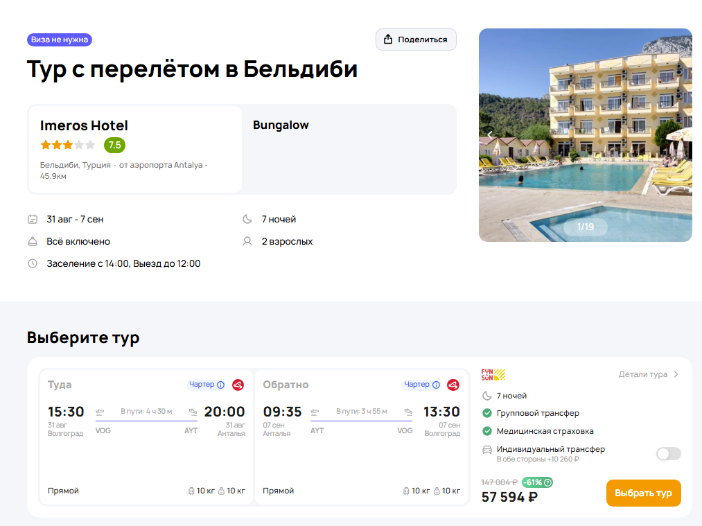Image resolution: width=702 pixels, height=526 pixels.
Task: Click the 15:30 departure time
Action: (66, 412)
